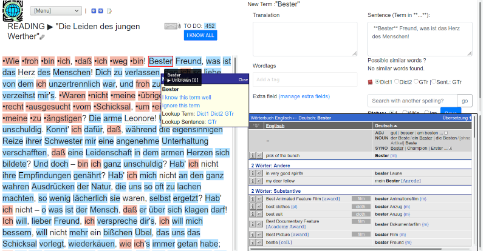Go to next text with right arrow icon
The image size is (486, 251).
click(x=100, y=11)
